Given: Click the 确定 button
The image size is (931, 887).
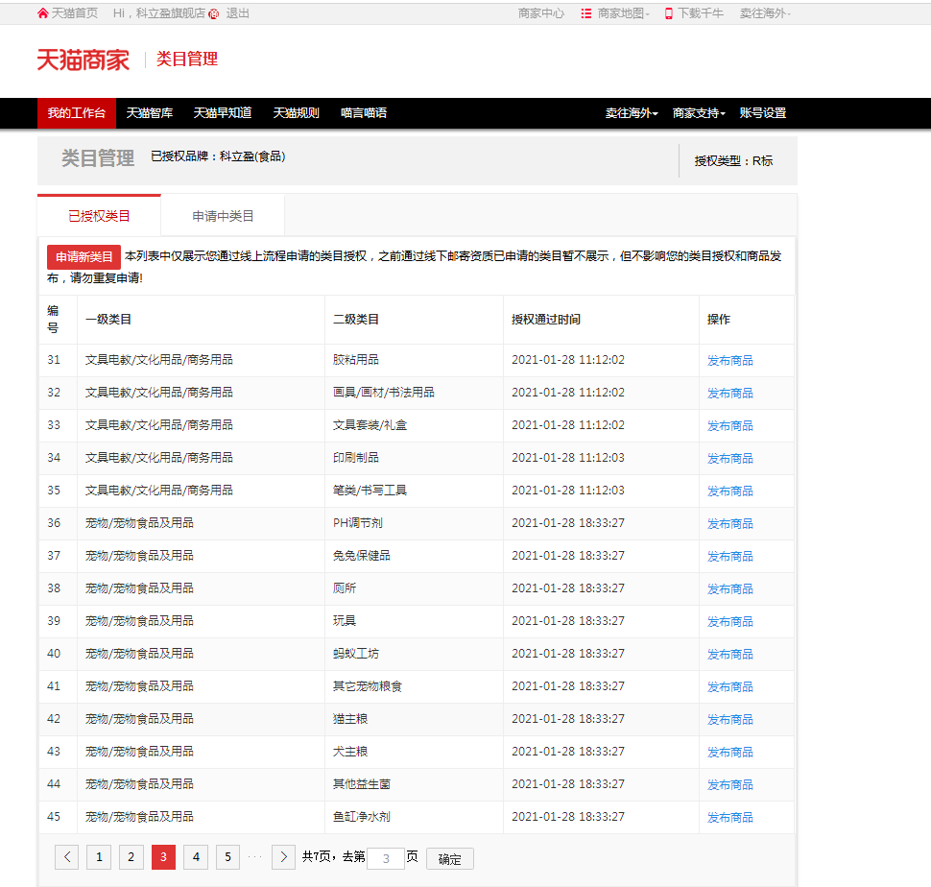Looking at the screenshot, I should tap(449, 858).
